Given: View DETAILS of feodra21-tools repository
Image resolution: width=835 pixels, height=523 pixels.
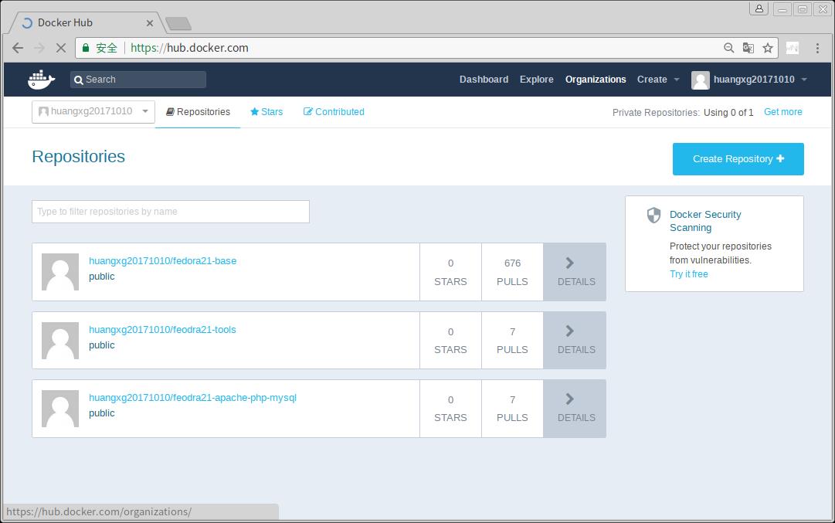Looking at the screenshot, I should pyautogui.click(x=575, y=341).
